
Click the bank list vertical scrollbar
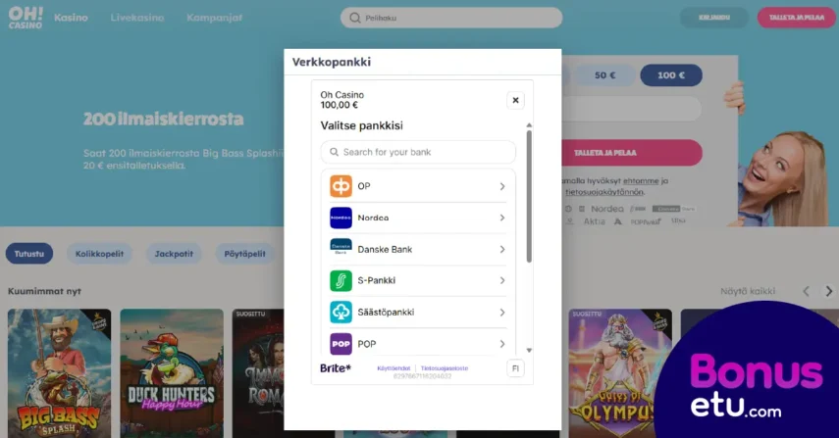click(x=529, y=196)
